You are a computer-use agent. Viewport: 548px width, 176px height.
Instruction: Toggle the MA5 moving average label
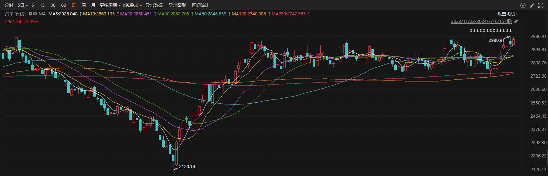coord(63,14)
